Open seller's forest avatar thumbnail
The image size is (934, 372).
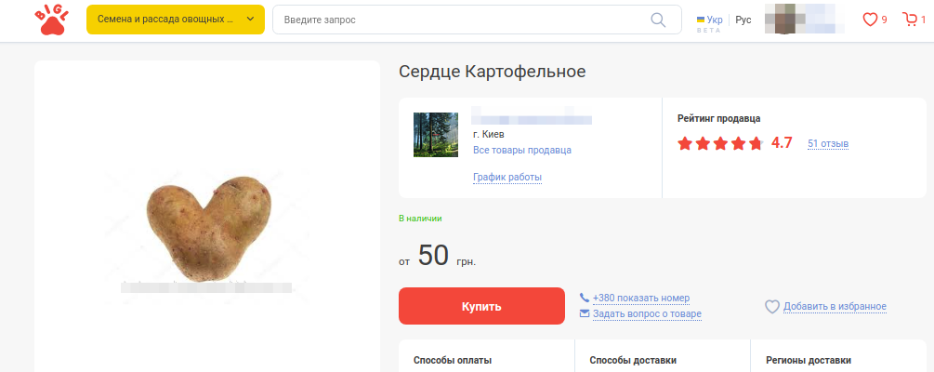click(436, 135)
